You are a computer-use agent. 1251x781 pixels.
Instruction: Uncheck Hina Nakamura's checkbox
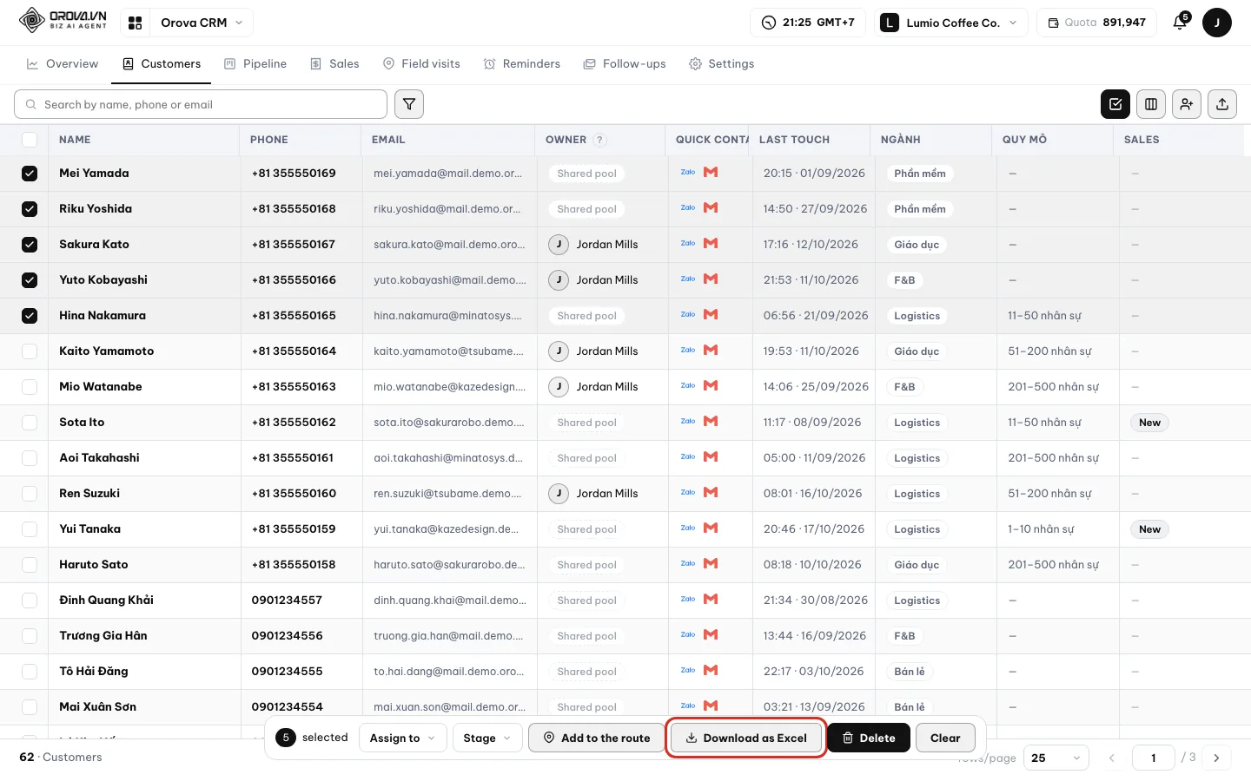pyautogui.click(x=30, y=316)
